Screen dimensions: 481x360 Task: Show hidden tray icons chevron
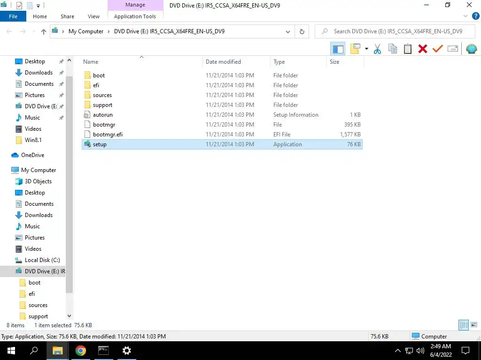pyautogui.click(x=397, y=351)
